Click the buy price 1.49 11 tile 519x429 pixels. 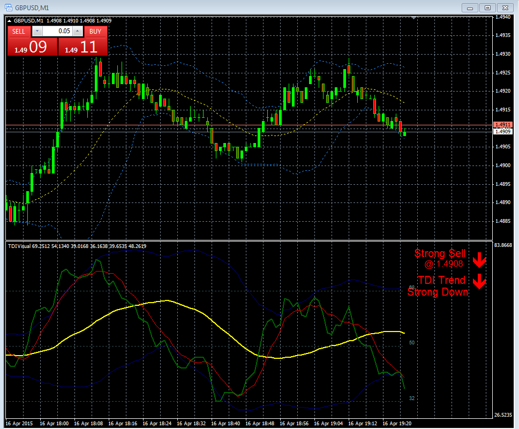[82, 47]
